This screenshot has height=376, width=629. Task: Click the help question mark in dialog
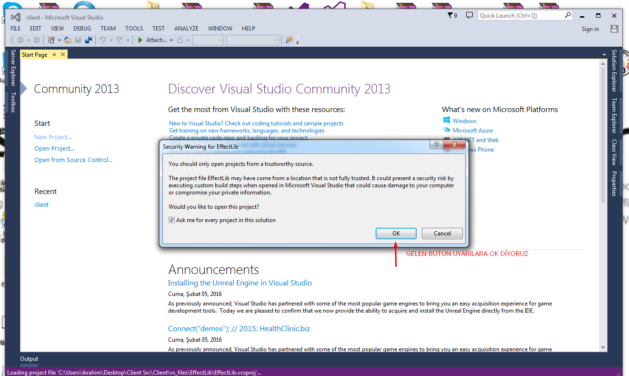click(436, 144)
